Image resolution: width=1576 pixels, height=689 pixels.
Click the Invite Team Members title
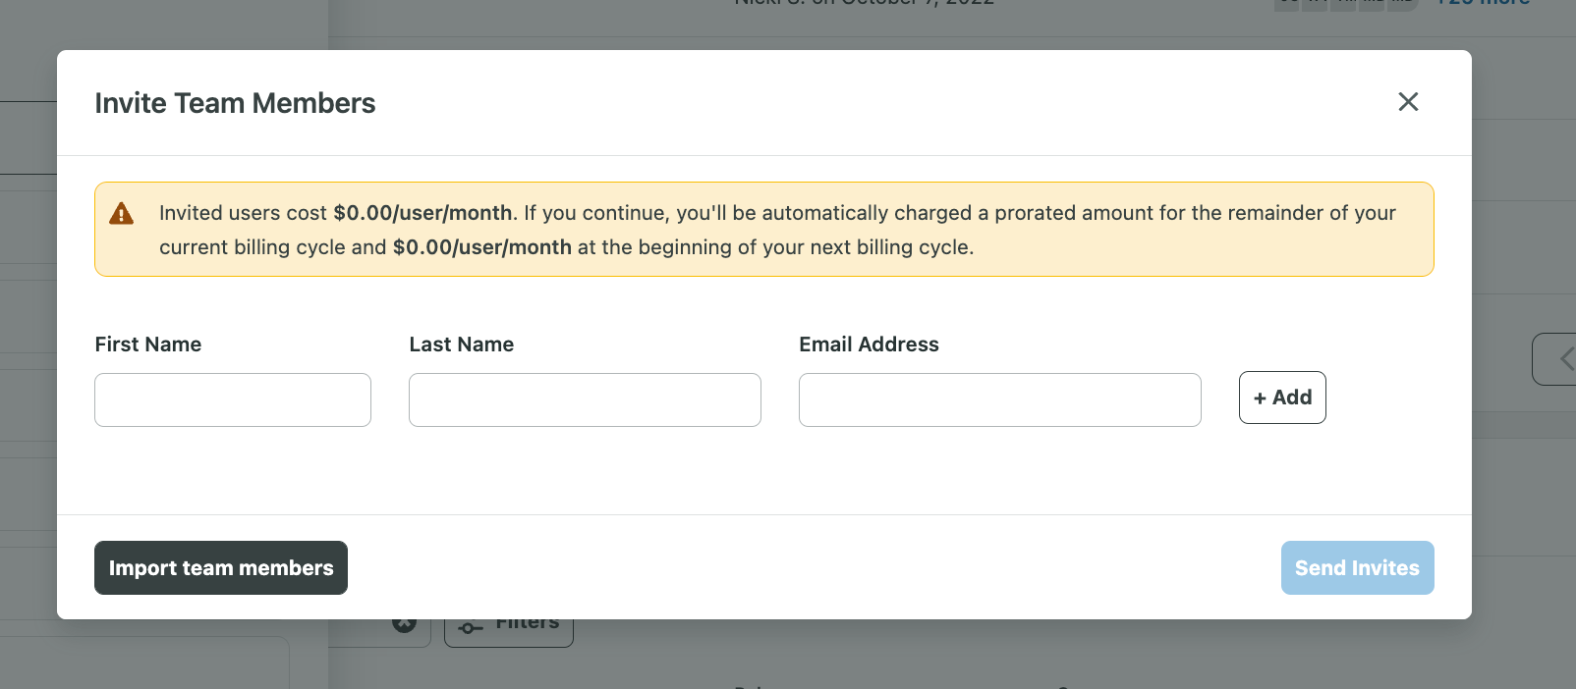[235, 103]
